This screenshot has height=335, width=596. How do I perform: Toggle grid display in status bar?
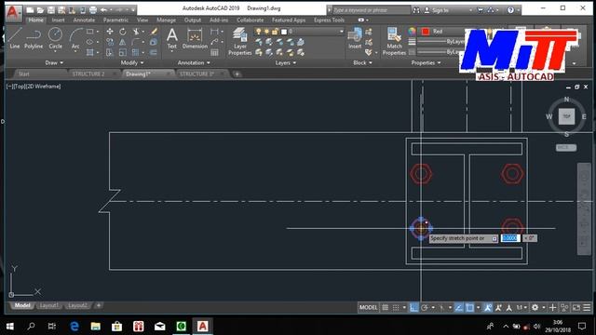tap(385, 307)
